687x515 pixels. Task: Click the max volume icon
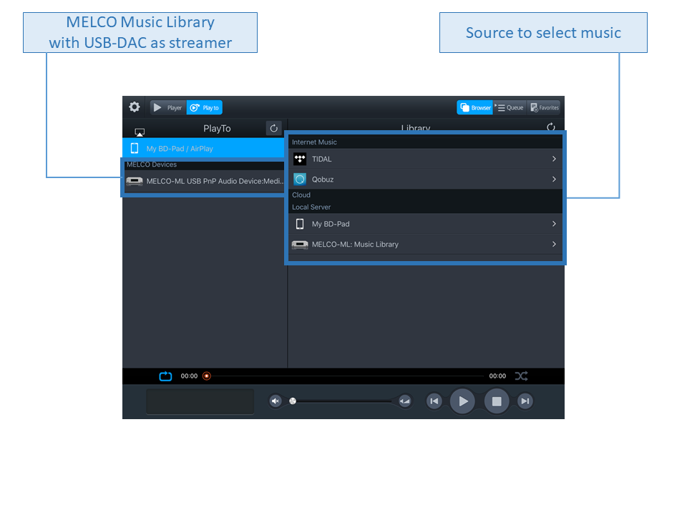coord(405,401)
